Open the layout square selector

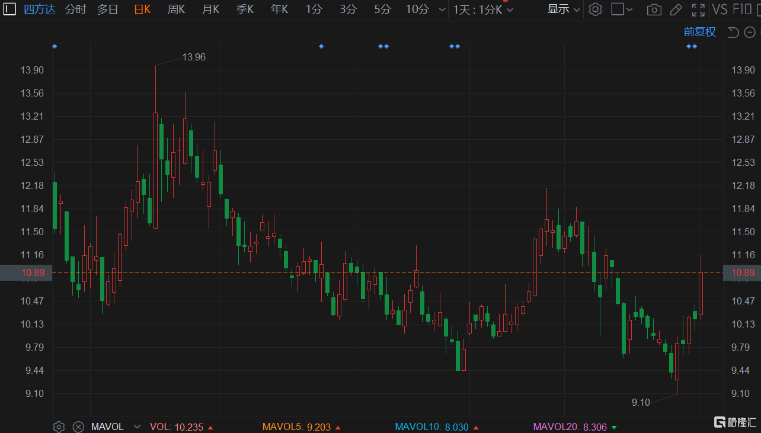point(622,9)
